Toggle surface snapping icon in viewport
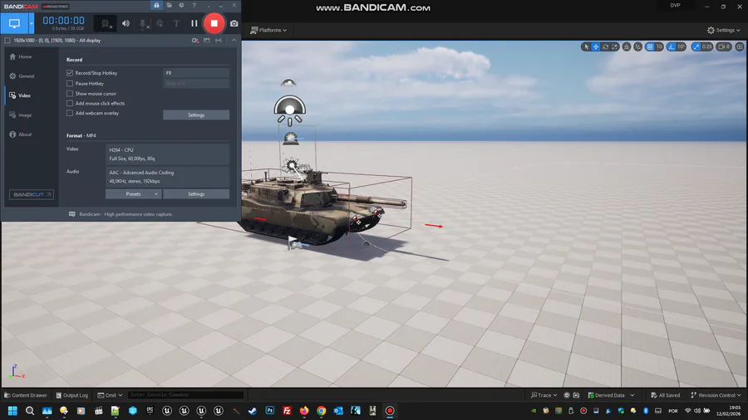 click(x=637, y=46)
